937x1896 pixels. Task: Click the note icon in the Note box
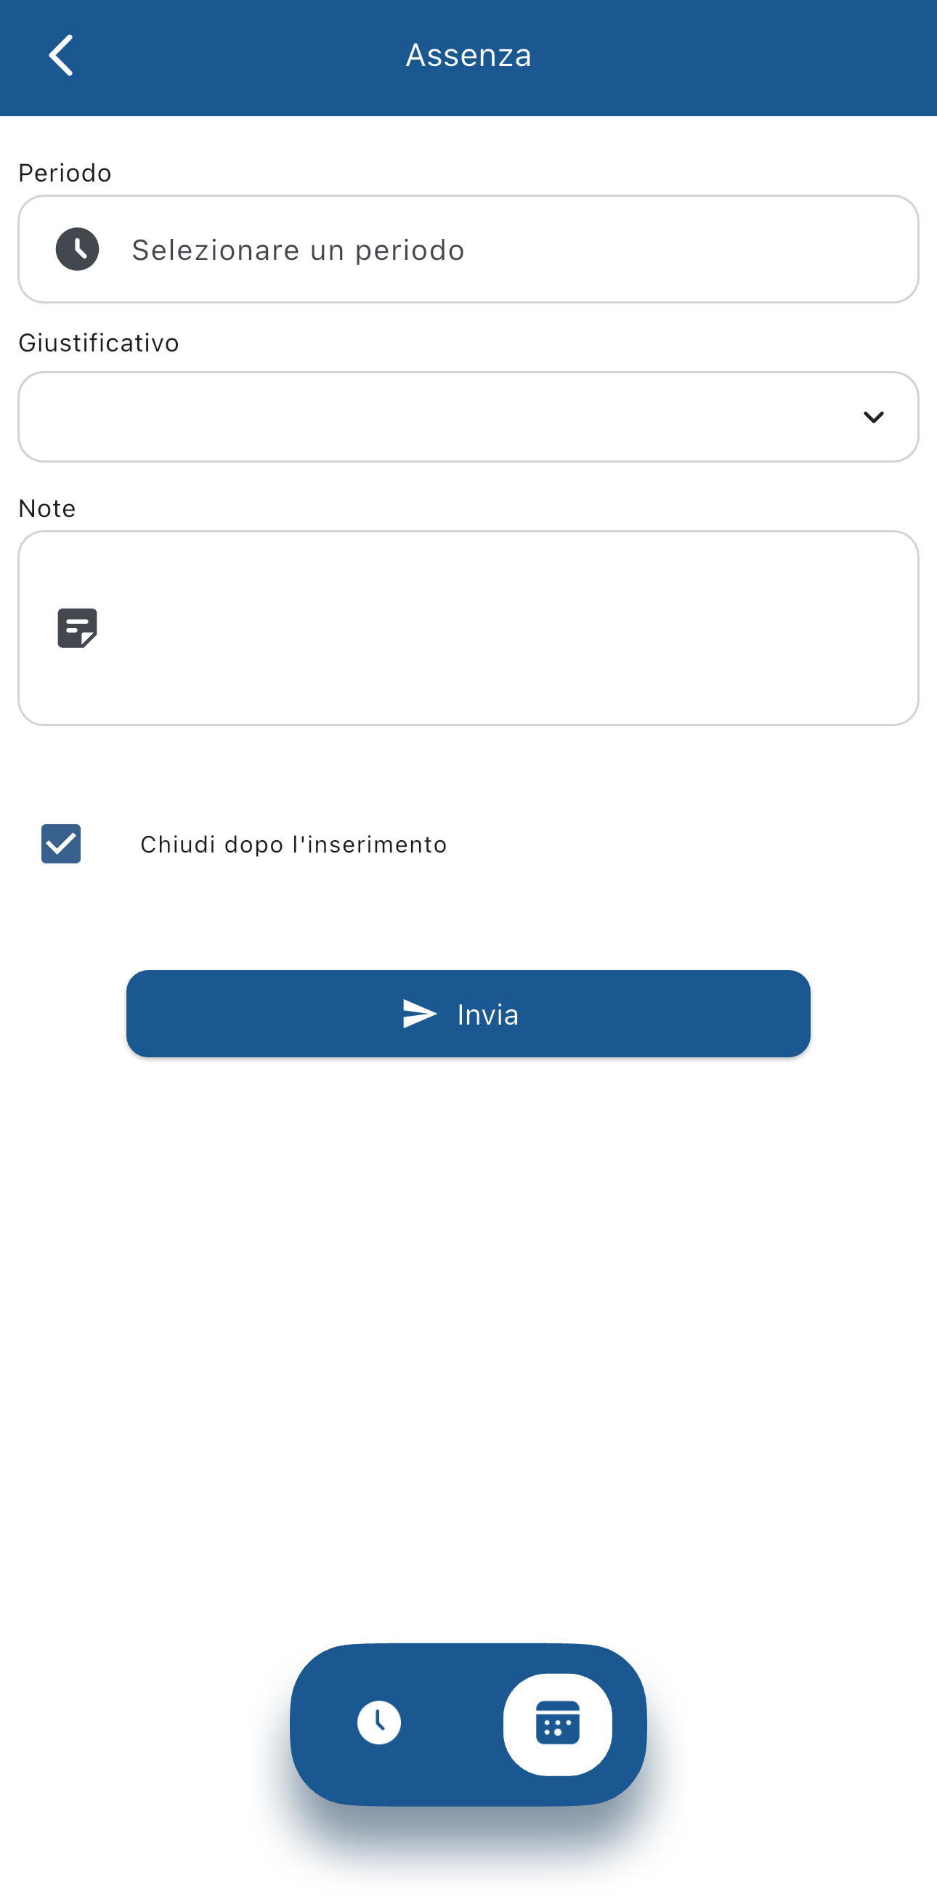(77, 628)
